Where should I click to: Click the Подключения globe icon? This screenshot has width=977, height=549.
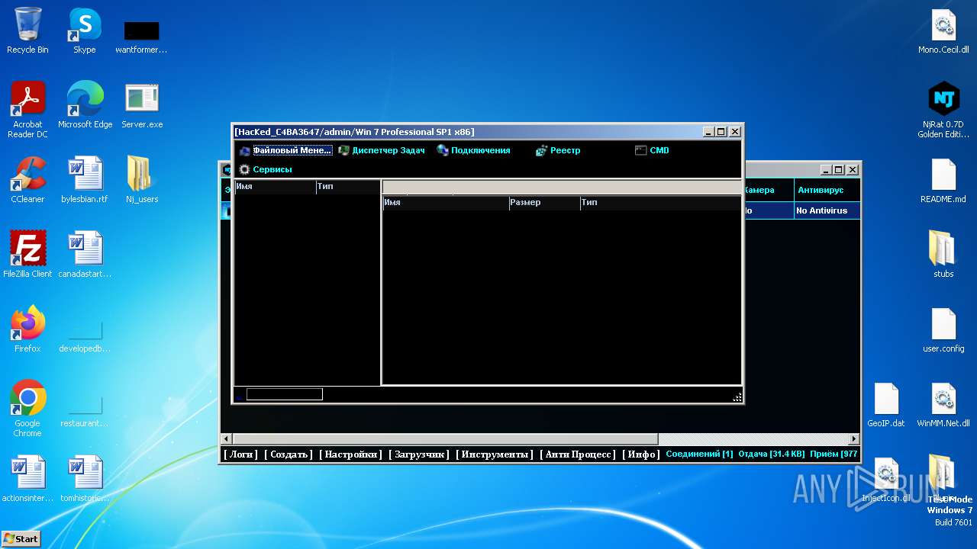point(443,150)
